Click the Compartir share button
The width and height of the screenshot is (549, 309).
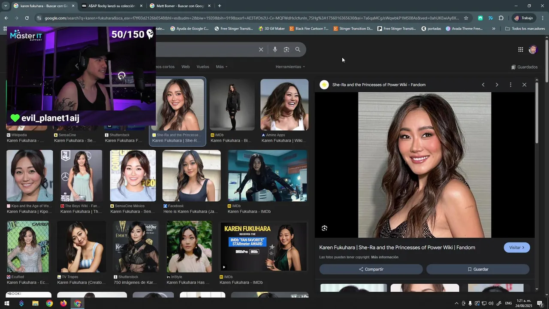[371, 269]
